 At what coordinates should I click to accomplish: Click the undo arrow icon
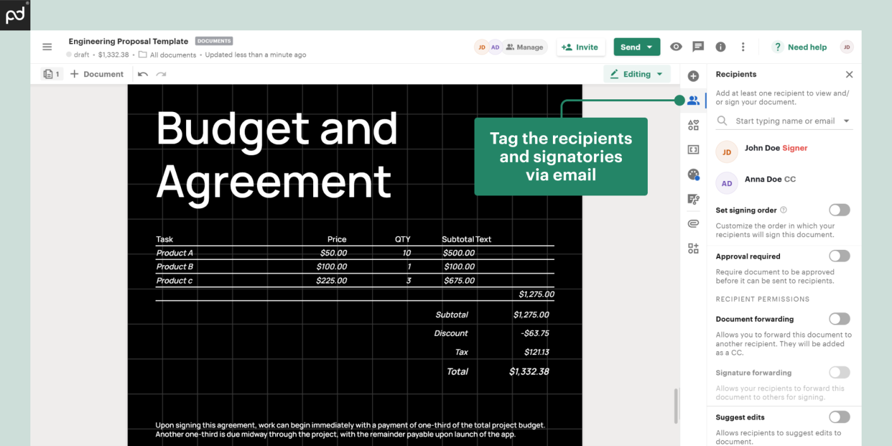(143, 74)
